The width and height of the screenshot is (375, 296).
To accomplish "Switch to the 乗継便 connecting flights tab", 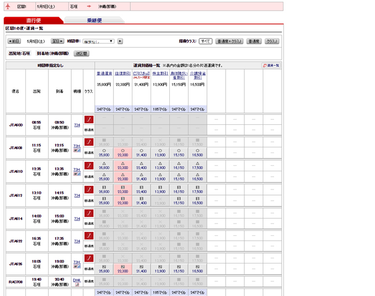I will (x=94, y=20).
